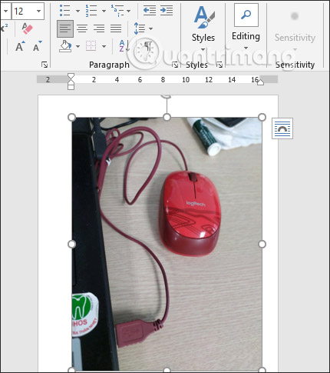Select the Bullets list icon

coord(64,11)
